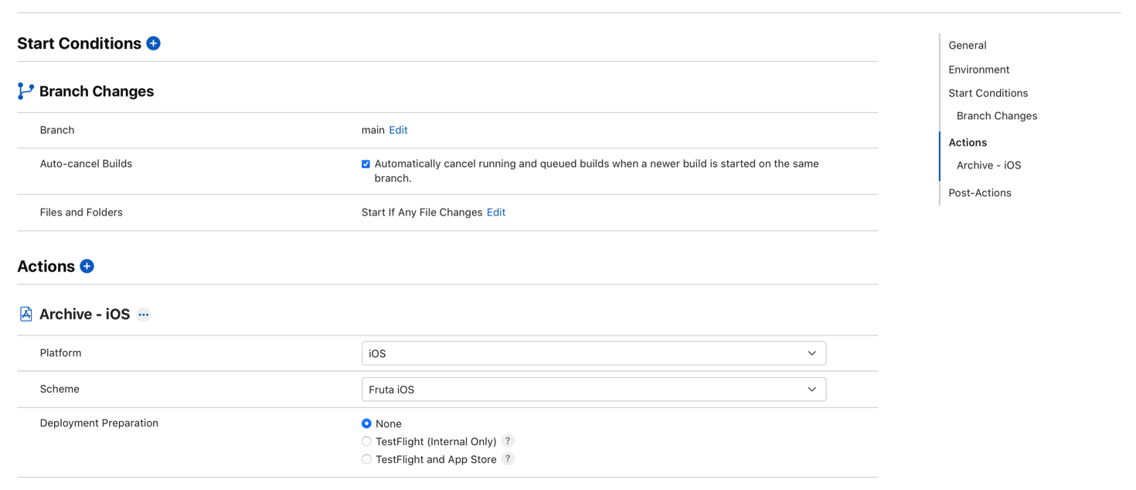Select the None deployment preparation option
Screen dimensions: 1136x490
click(366, 423)
